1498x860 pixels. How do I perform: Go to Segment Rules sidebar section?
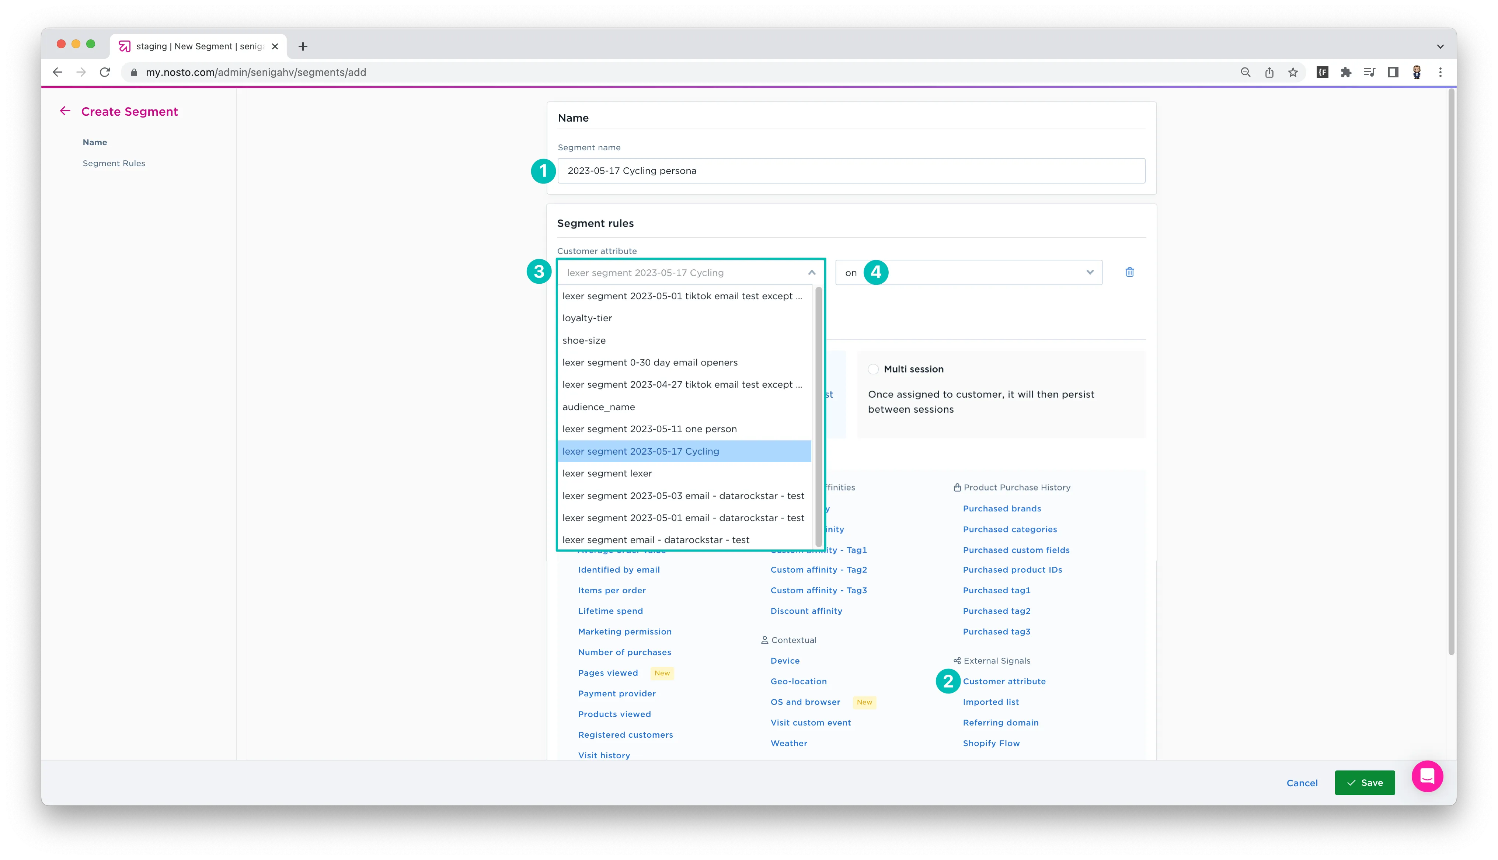click(x=114, y=163)
